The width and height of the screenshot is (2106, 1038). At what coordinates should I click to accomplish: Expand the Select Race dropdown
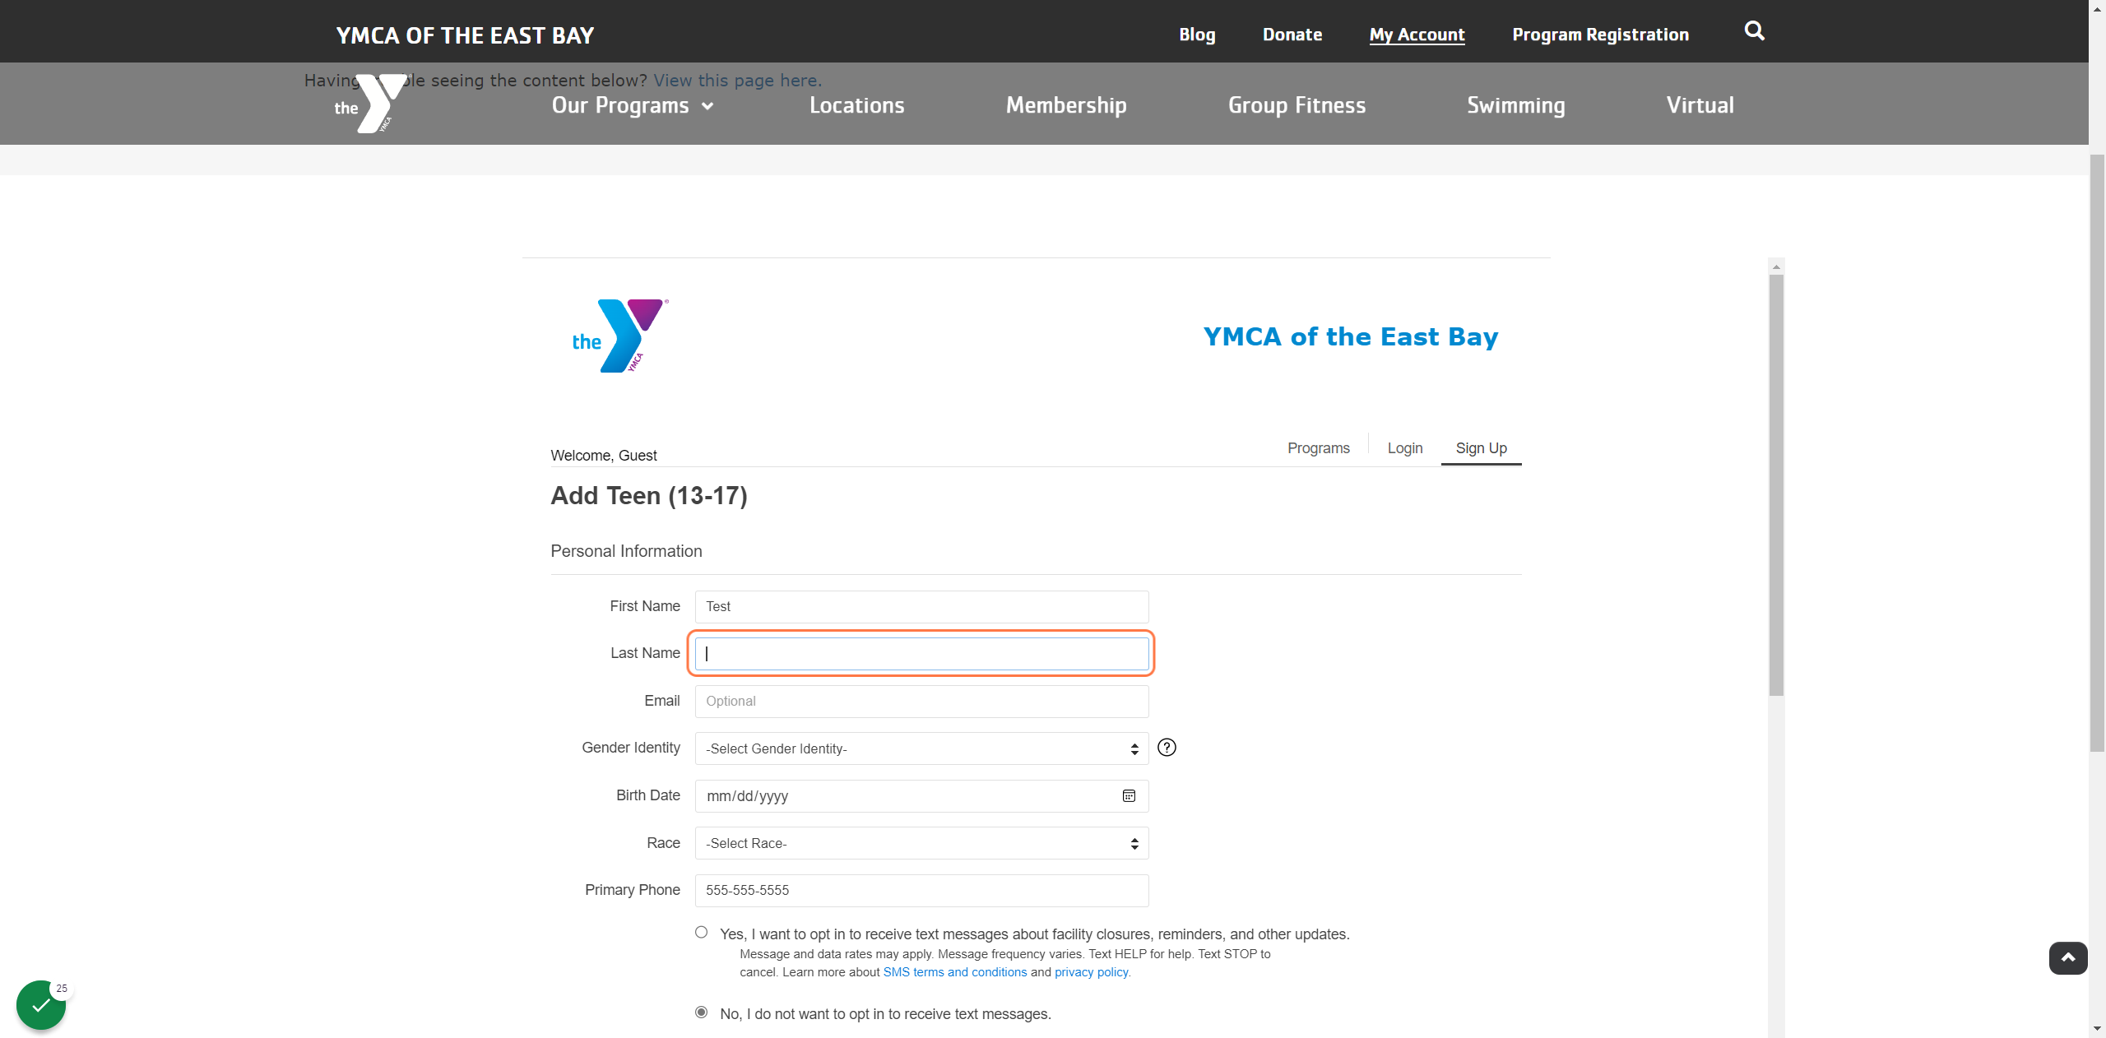click(x=921, y=843)
